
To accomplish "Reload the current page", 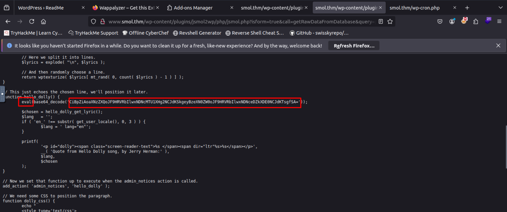I will (x=32, y=22).
